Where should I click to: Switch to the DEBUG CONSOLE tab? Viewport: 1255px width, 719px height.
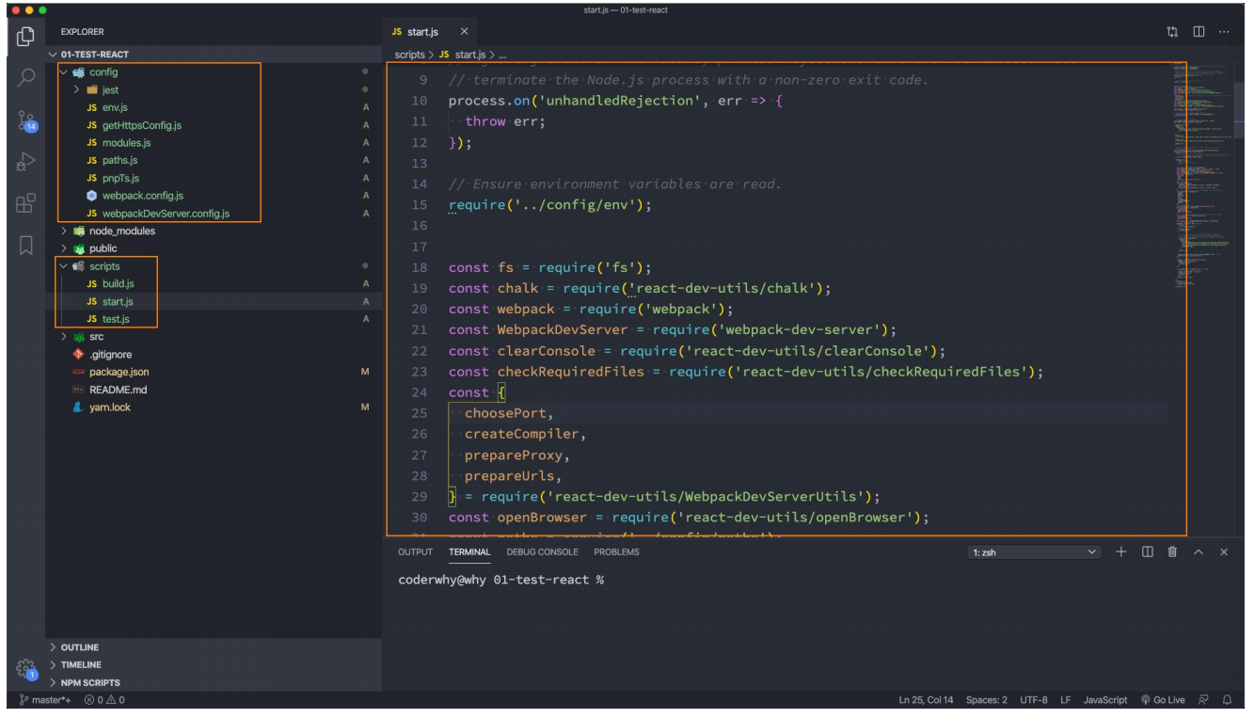click(542, 552)
